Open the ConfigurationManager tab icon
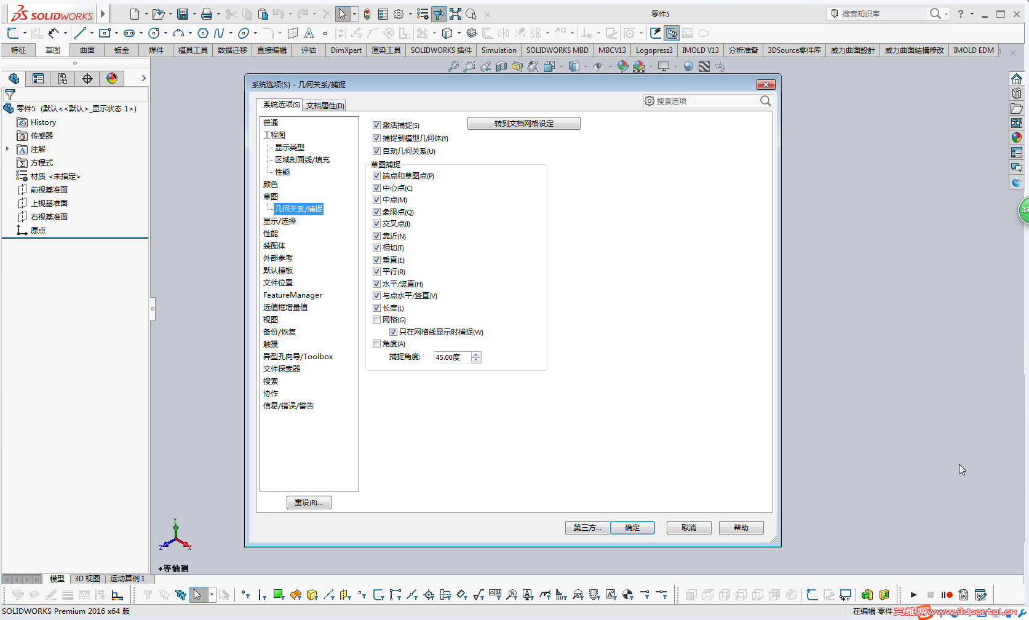 pyautogui.click(x=63, y=79)
